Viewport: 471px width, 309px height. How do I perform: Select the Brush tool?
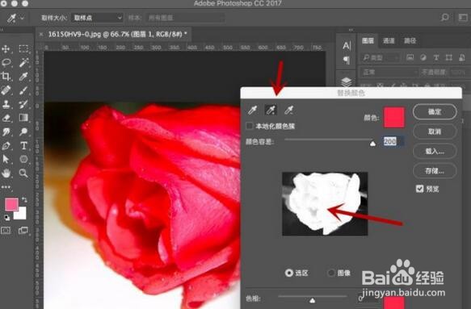(x=23, y=90)
